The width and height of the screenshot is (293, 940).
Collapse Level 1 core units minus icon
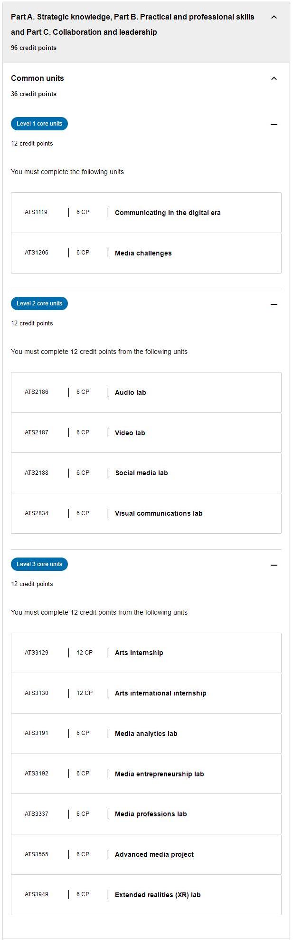point(274,125)
